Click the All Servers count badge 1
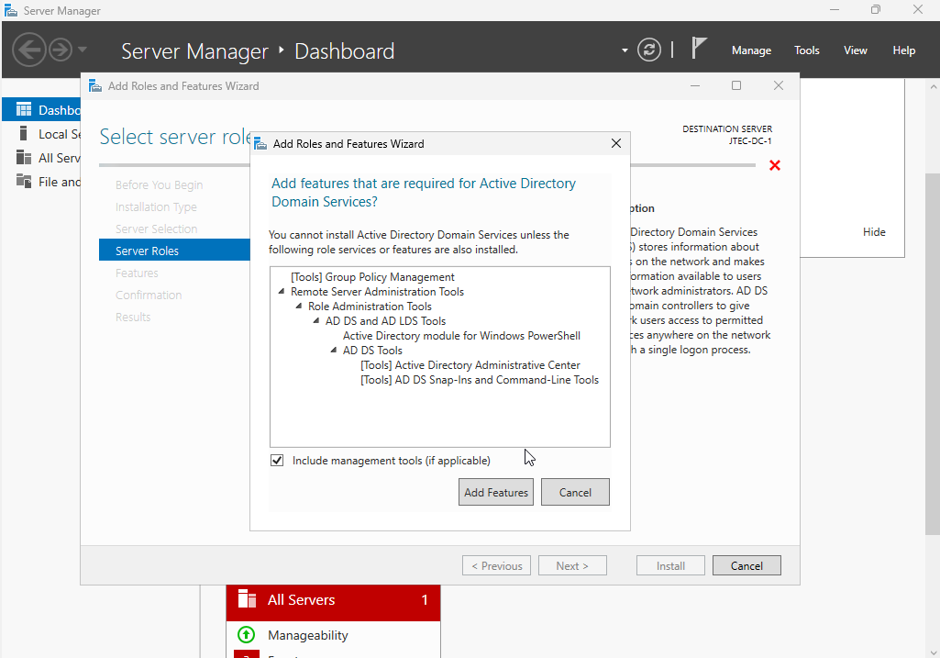Screen dimensions: 940x658 click(x=425, y=600)
